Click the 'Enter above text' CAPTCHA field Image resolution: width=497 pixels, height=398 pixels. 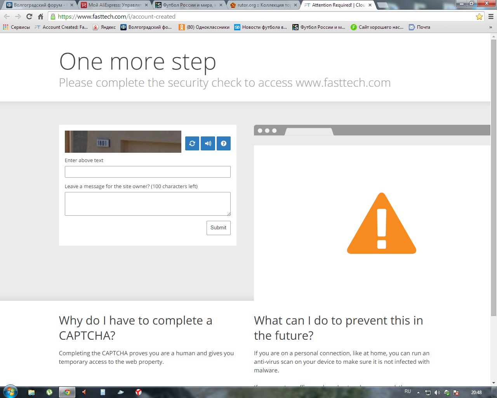[148, 172]
